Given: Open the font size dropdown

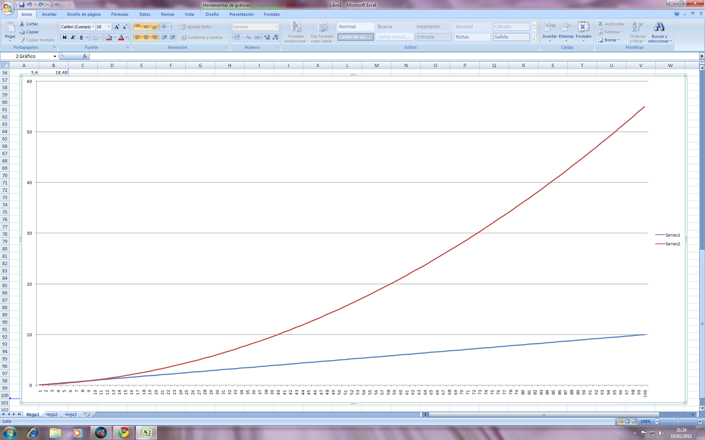Looking at the screenshot, I should (x=109, y=27).
